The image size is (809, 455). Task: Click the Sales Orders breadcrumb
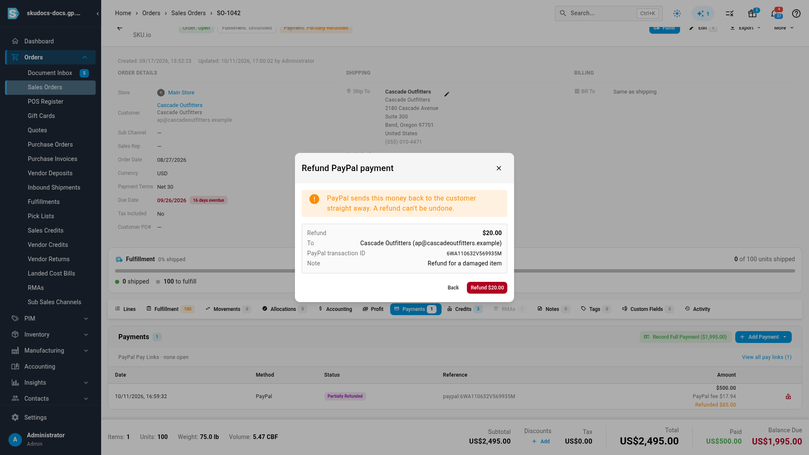(188, 13)
